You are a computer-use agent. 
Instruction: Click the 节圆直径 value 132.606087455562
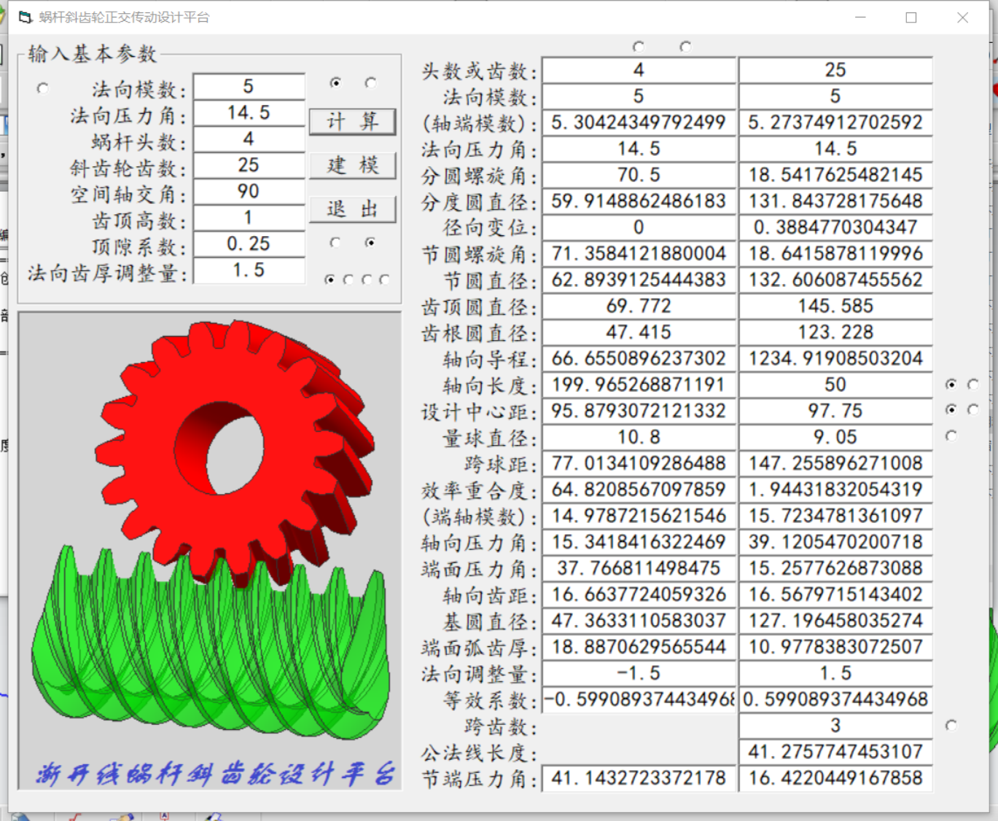(x=835, y=280)
